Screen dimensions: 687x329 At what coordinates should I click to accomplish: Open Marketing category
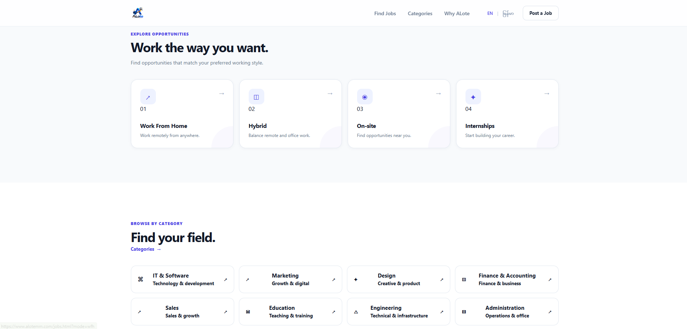290,279
